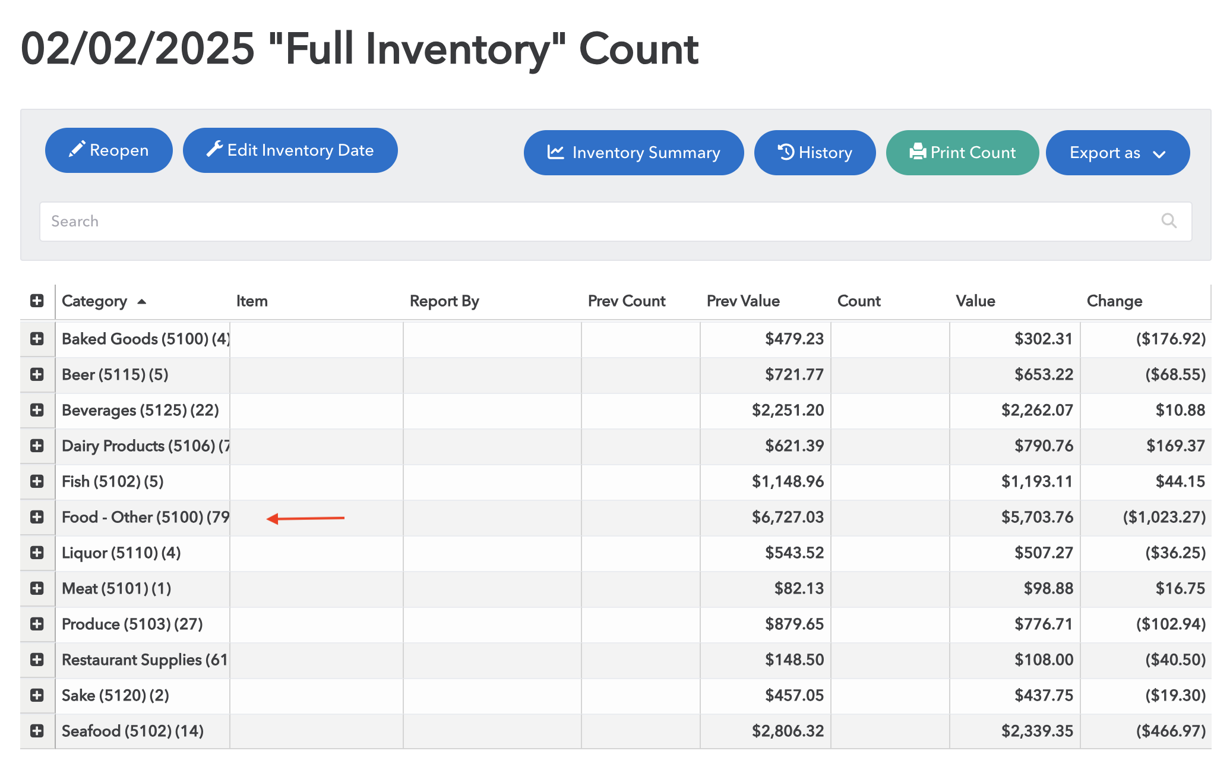Expand the Meat (5101) row
The image size is (1214, 757).
pyautogui.click(x=37, y=588)
